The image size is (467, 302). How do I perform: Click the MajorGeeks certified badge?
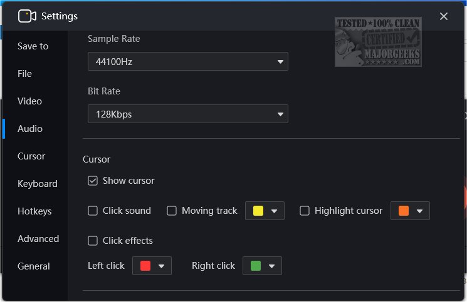coord(378,42)
